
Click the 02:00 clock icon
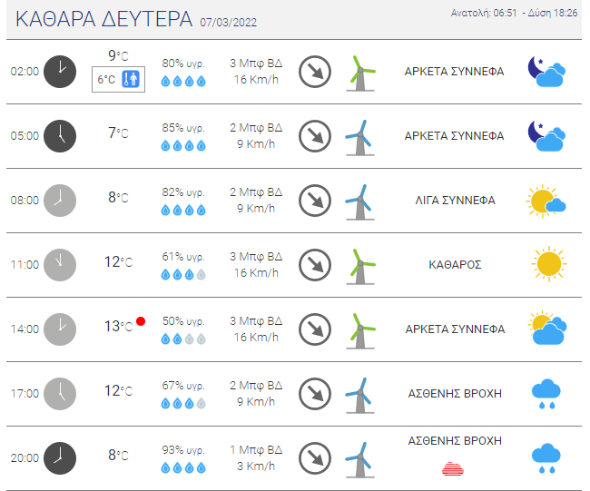pyautogui.click(x=61, y=71)
